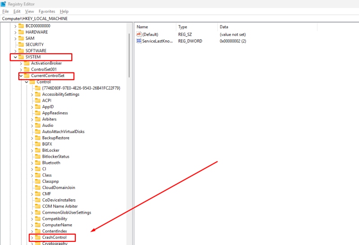Collapse the CurrentControlSet key

[21, 76]
